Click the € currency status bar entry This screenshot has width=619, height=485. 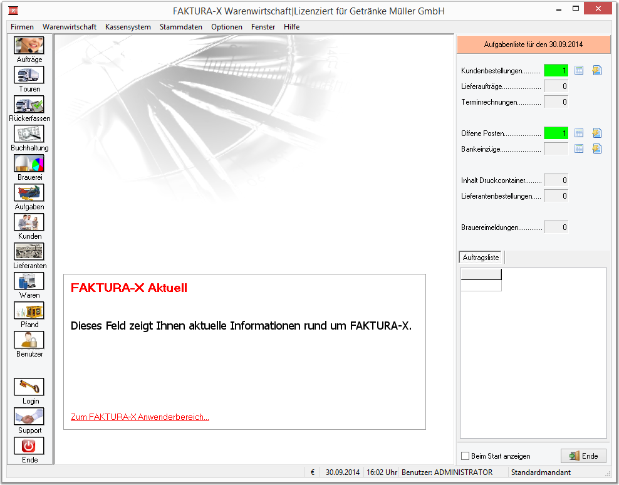point(313,472)
